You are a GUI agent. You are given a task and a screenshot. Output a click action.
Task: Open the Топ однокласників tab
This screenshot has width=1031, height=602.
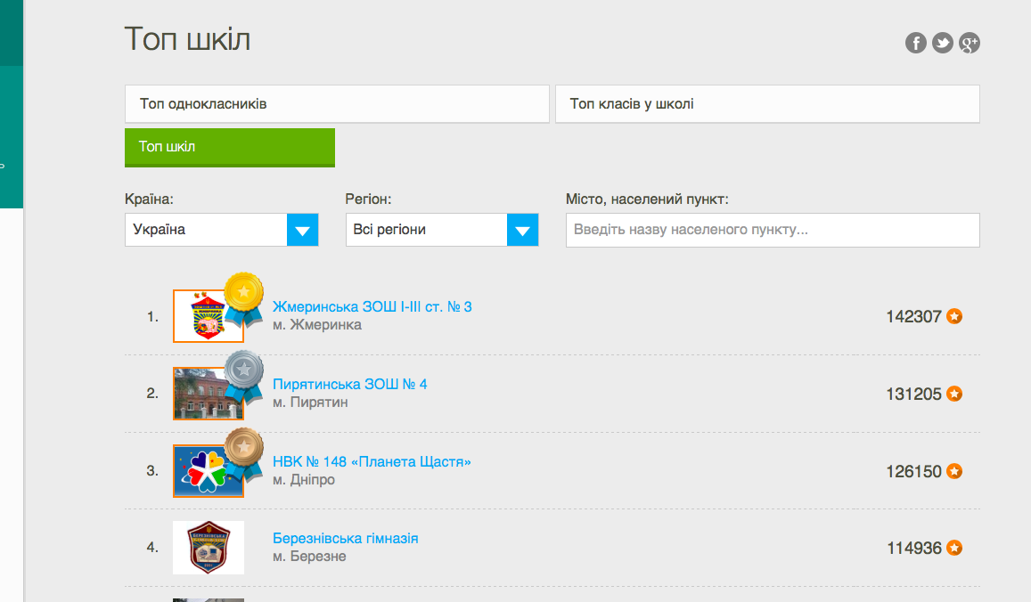click(x=337, y=104)
